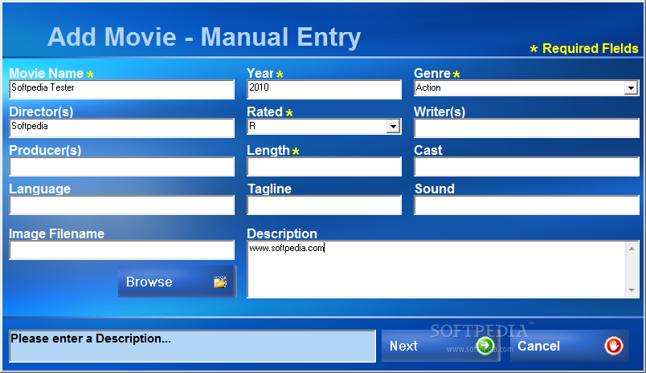The height and width of the screenshot is (373, 646).
Task: Click in the empty Writer(s) field
Action: 526,128
